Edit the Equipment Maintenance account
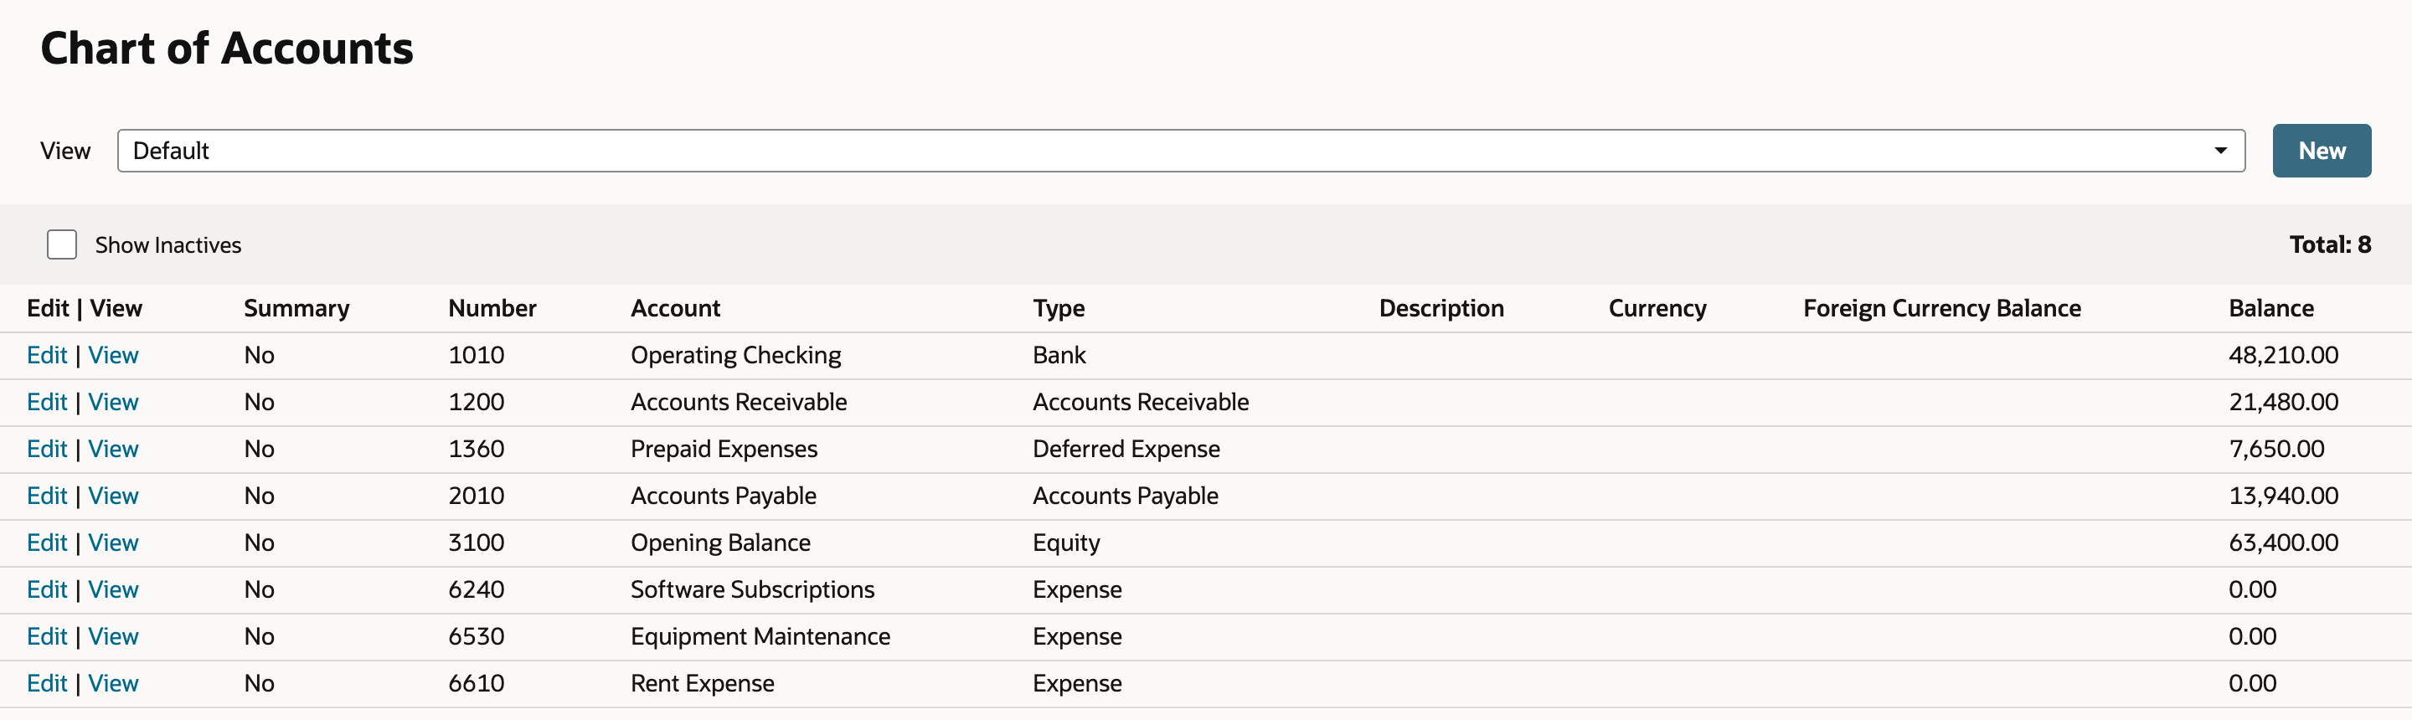 tap(47, 635)
